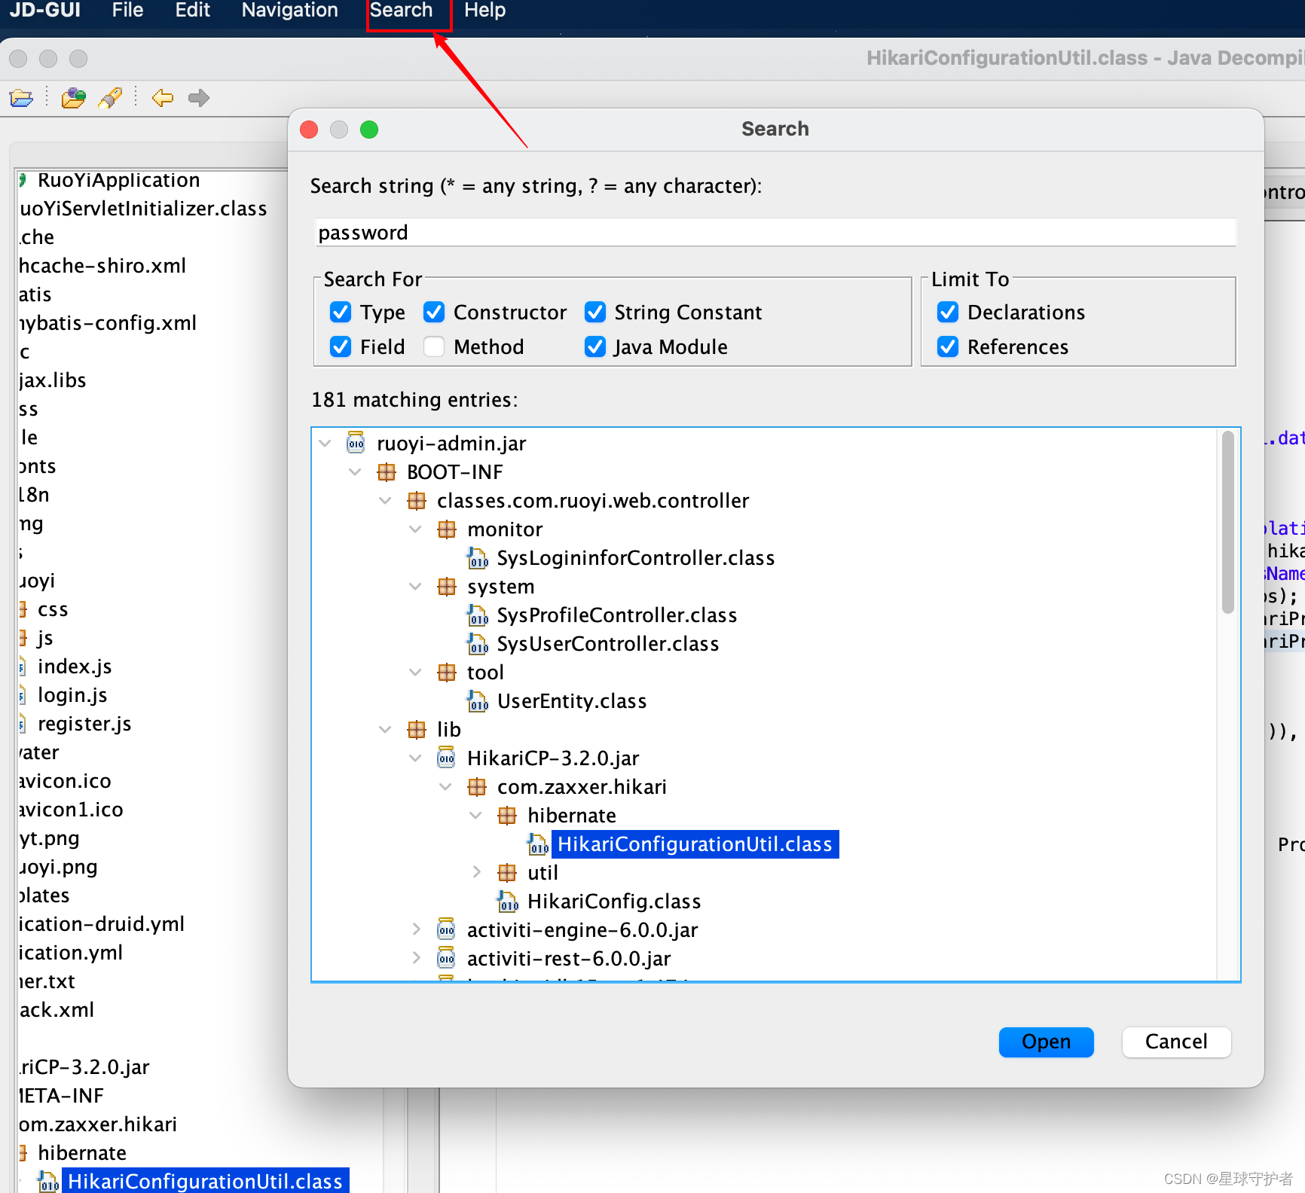Select register.js in the main window tree

84,724
